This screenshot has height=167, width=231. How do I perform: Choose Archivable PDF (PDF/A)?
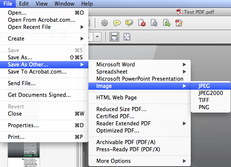coord(140,142)
